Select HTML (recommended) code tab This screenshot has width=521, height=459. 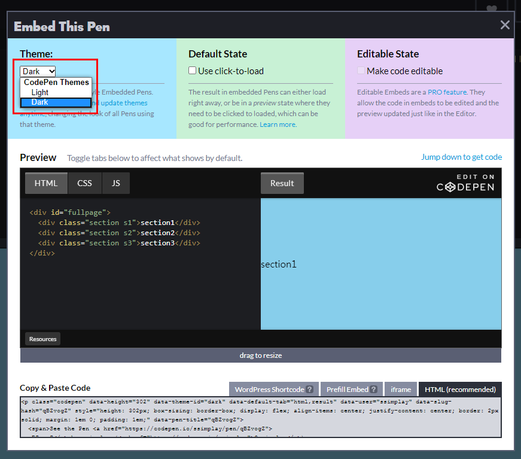[460, 389]
